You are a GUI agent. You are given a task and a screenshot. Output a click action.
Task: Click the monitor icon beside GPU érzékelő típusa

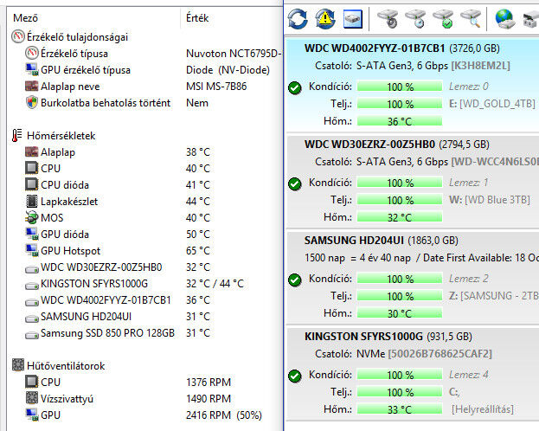tap(32, 69)
